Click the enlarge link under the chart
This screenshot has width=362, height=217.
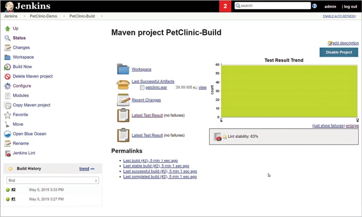[x=353, y=126]
